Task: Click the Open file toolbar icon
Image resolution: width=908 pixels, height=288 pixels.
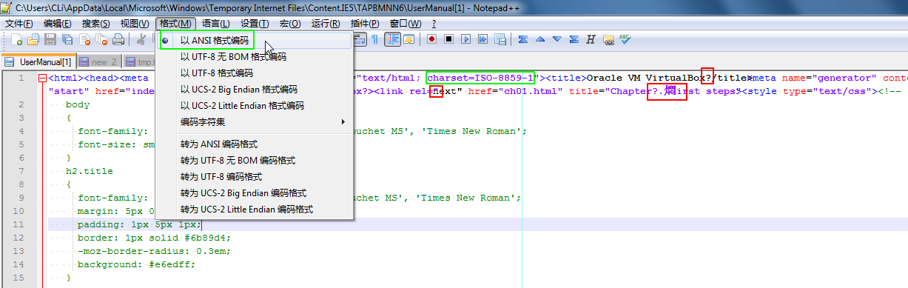Action: pos(33,39)
